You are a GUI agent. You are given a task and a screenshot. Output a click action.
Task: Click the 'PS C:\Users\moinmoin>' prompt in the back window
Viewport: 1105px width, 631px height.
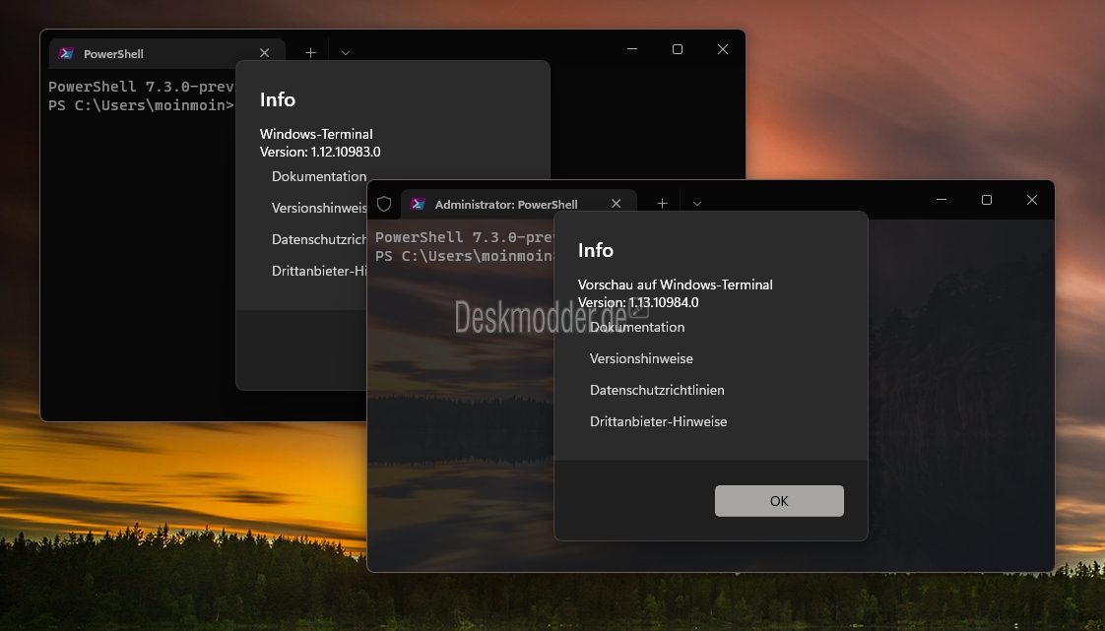click(x=141, y=105)
